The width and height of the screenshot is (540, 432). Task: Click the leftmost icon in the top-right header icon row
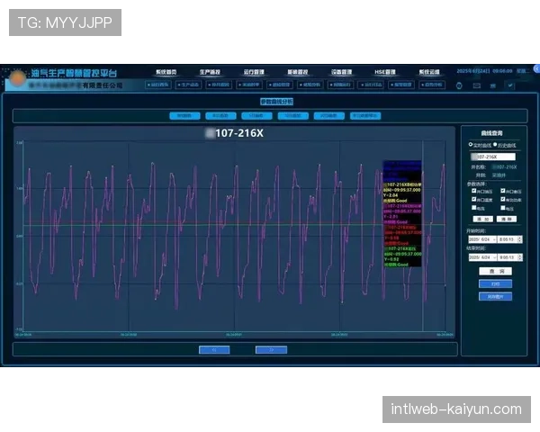(x=460, y=85)
